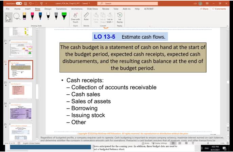
Task: Choose the green highlighter
Action: (x=64, y=16)
